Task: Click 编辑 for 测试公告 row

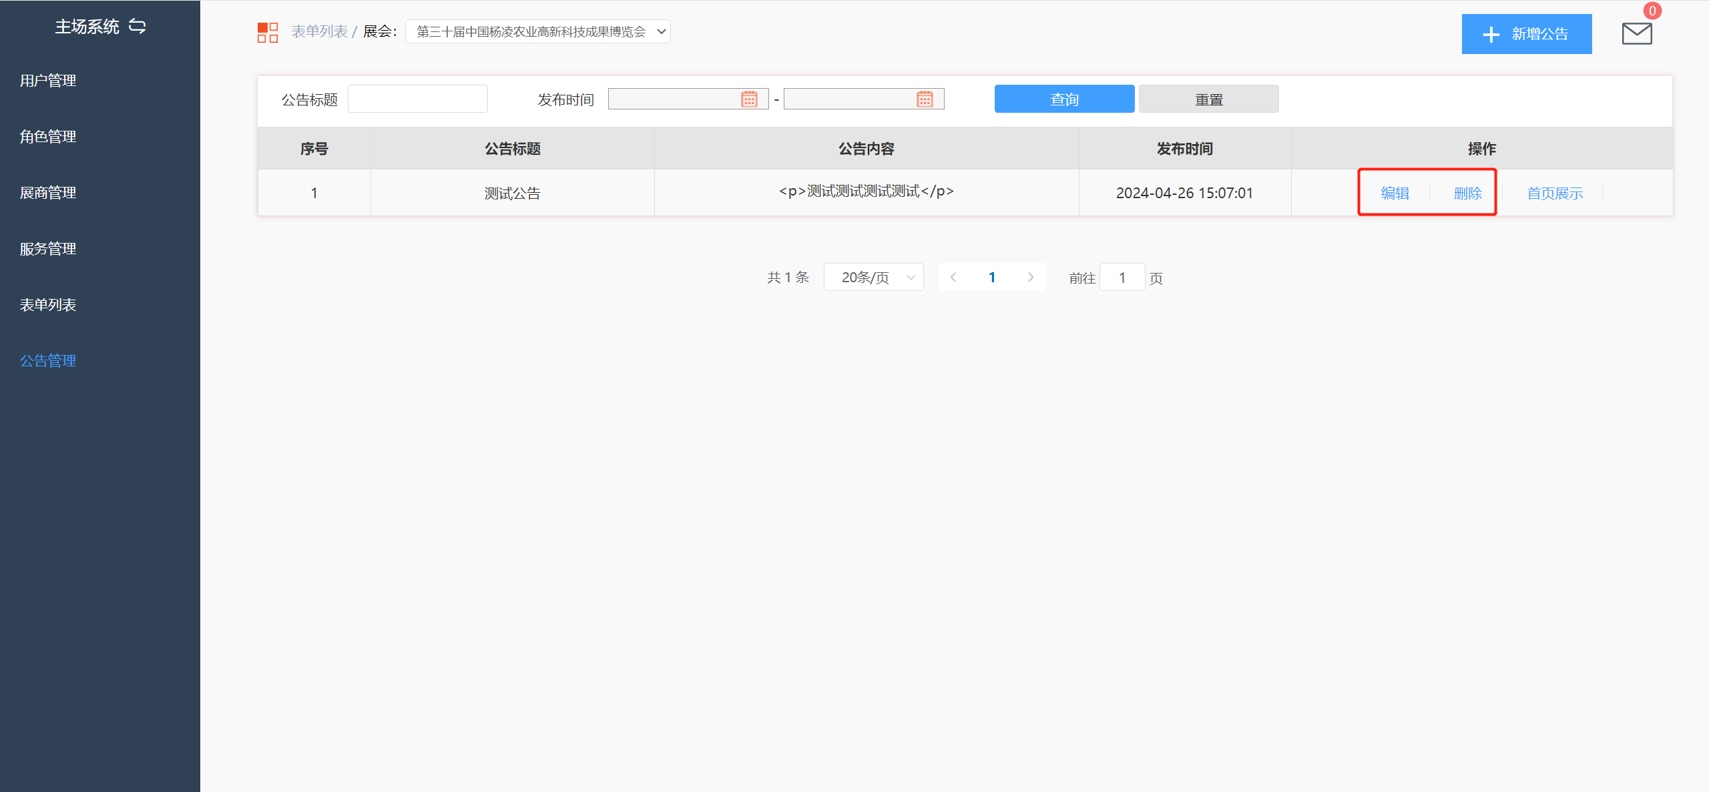Action: 1395,193
